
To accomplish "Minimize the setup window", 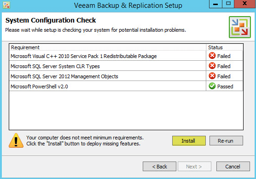I will point(215,4).
